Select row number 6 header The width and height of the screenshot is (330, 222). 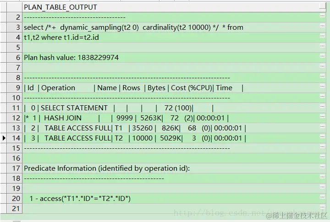click(x=14, y=58)
